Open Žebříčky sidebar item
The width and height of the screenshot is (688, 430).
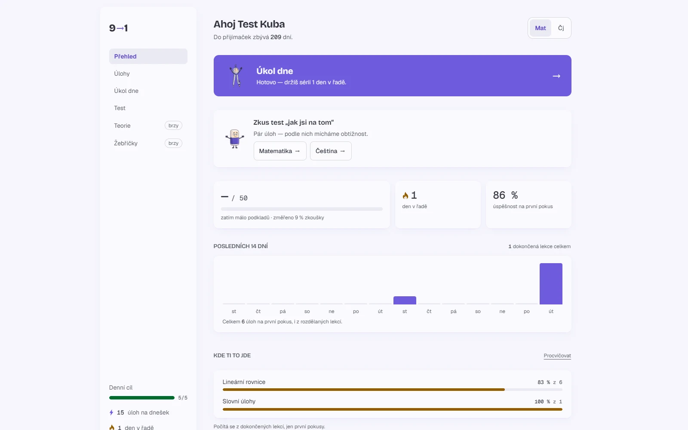point(148,143)
